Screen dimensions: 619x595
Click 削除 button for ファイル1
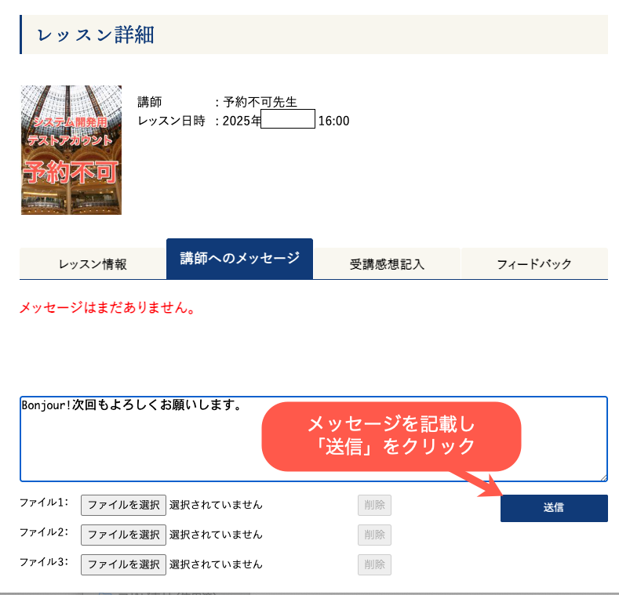(x=374, y=505)
